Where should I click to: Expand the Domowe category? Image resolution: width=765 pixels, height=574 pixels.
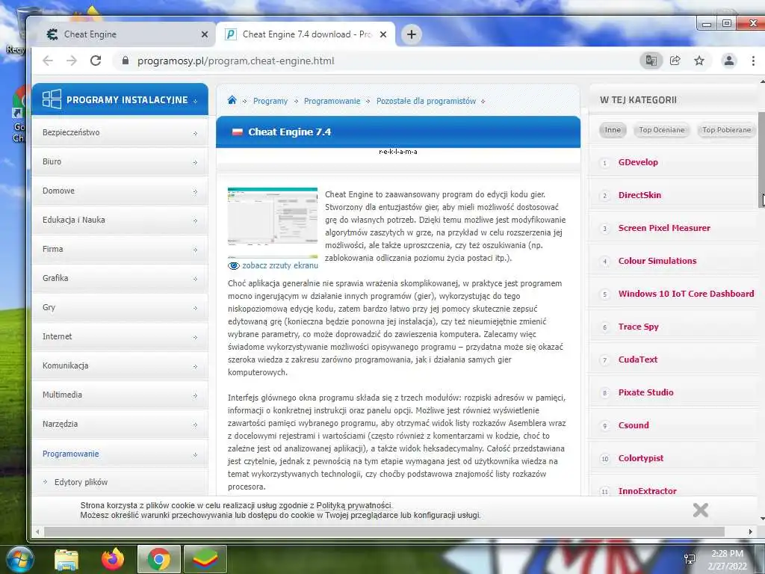click(x=120, y=191)
